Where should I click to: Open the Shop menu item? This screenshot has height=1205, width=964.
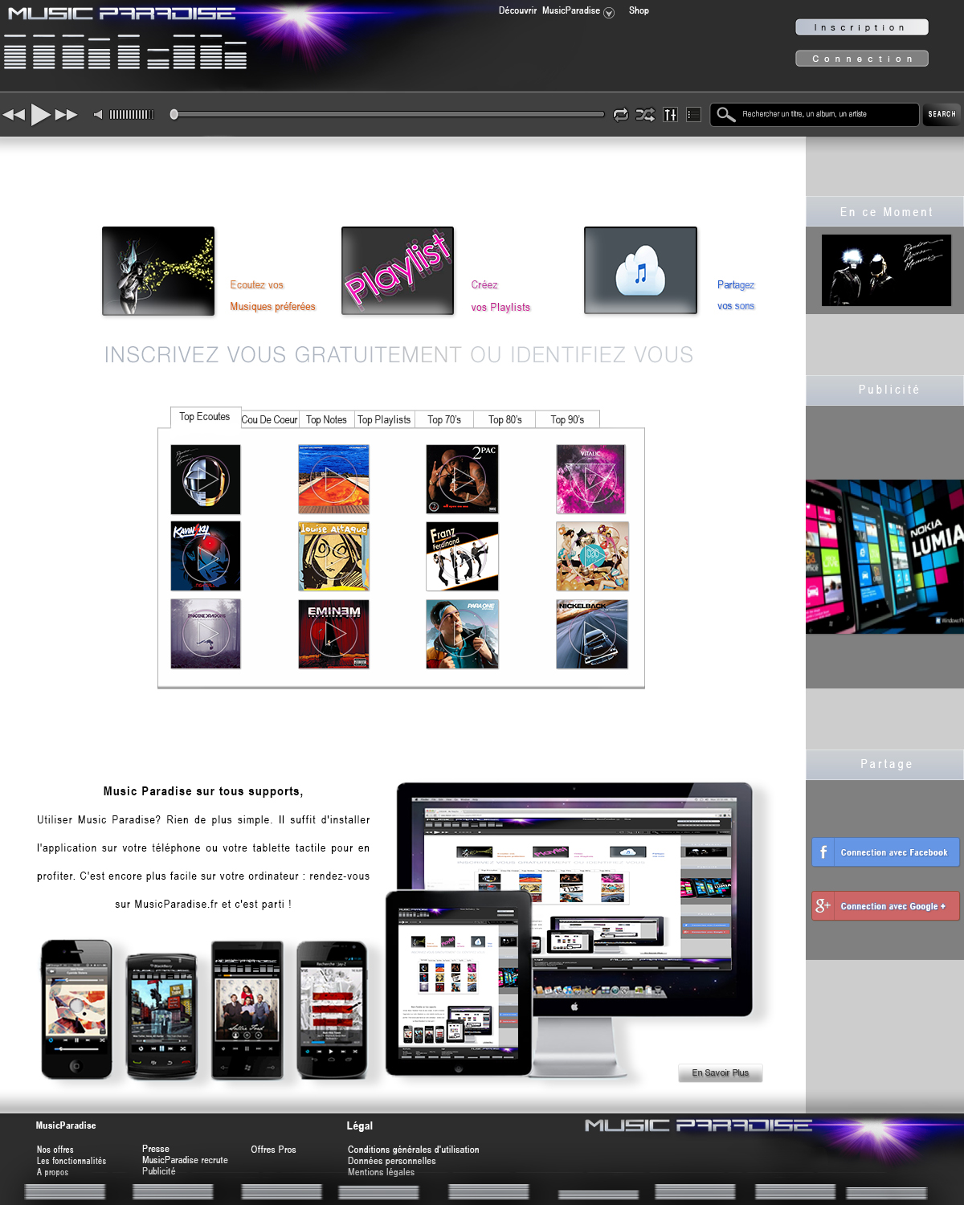[x=639, y=10]
